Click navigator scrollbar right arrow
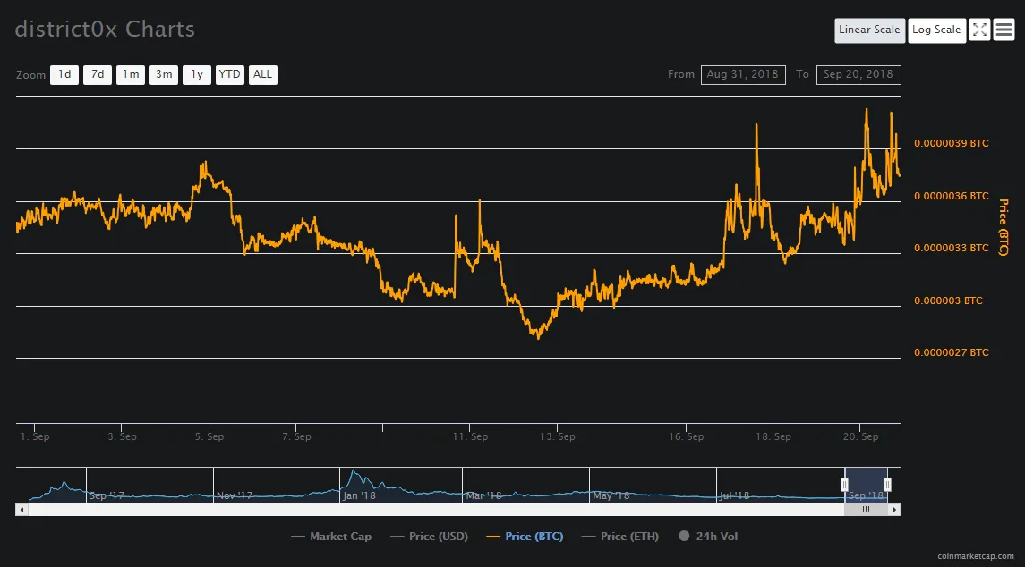This screenshot has height=567, width=1025. [x=894, y=509]
